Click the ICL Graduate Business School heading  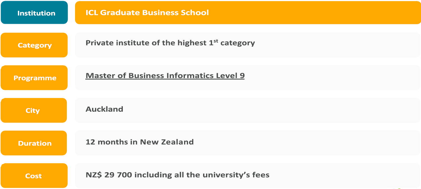[147, 13]
